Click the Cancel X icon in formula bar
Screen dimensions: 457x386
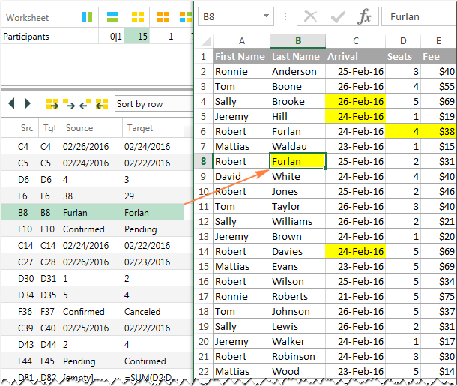click(x=311, y=16)
